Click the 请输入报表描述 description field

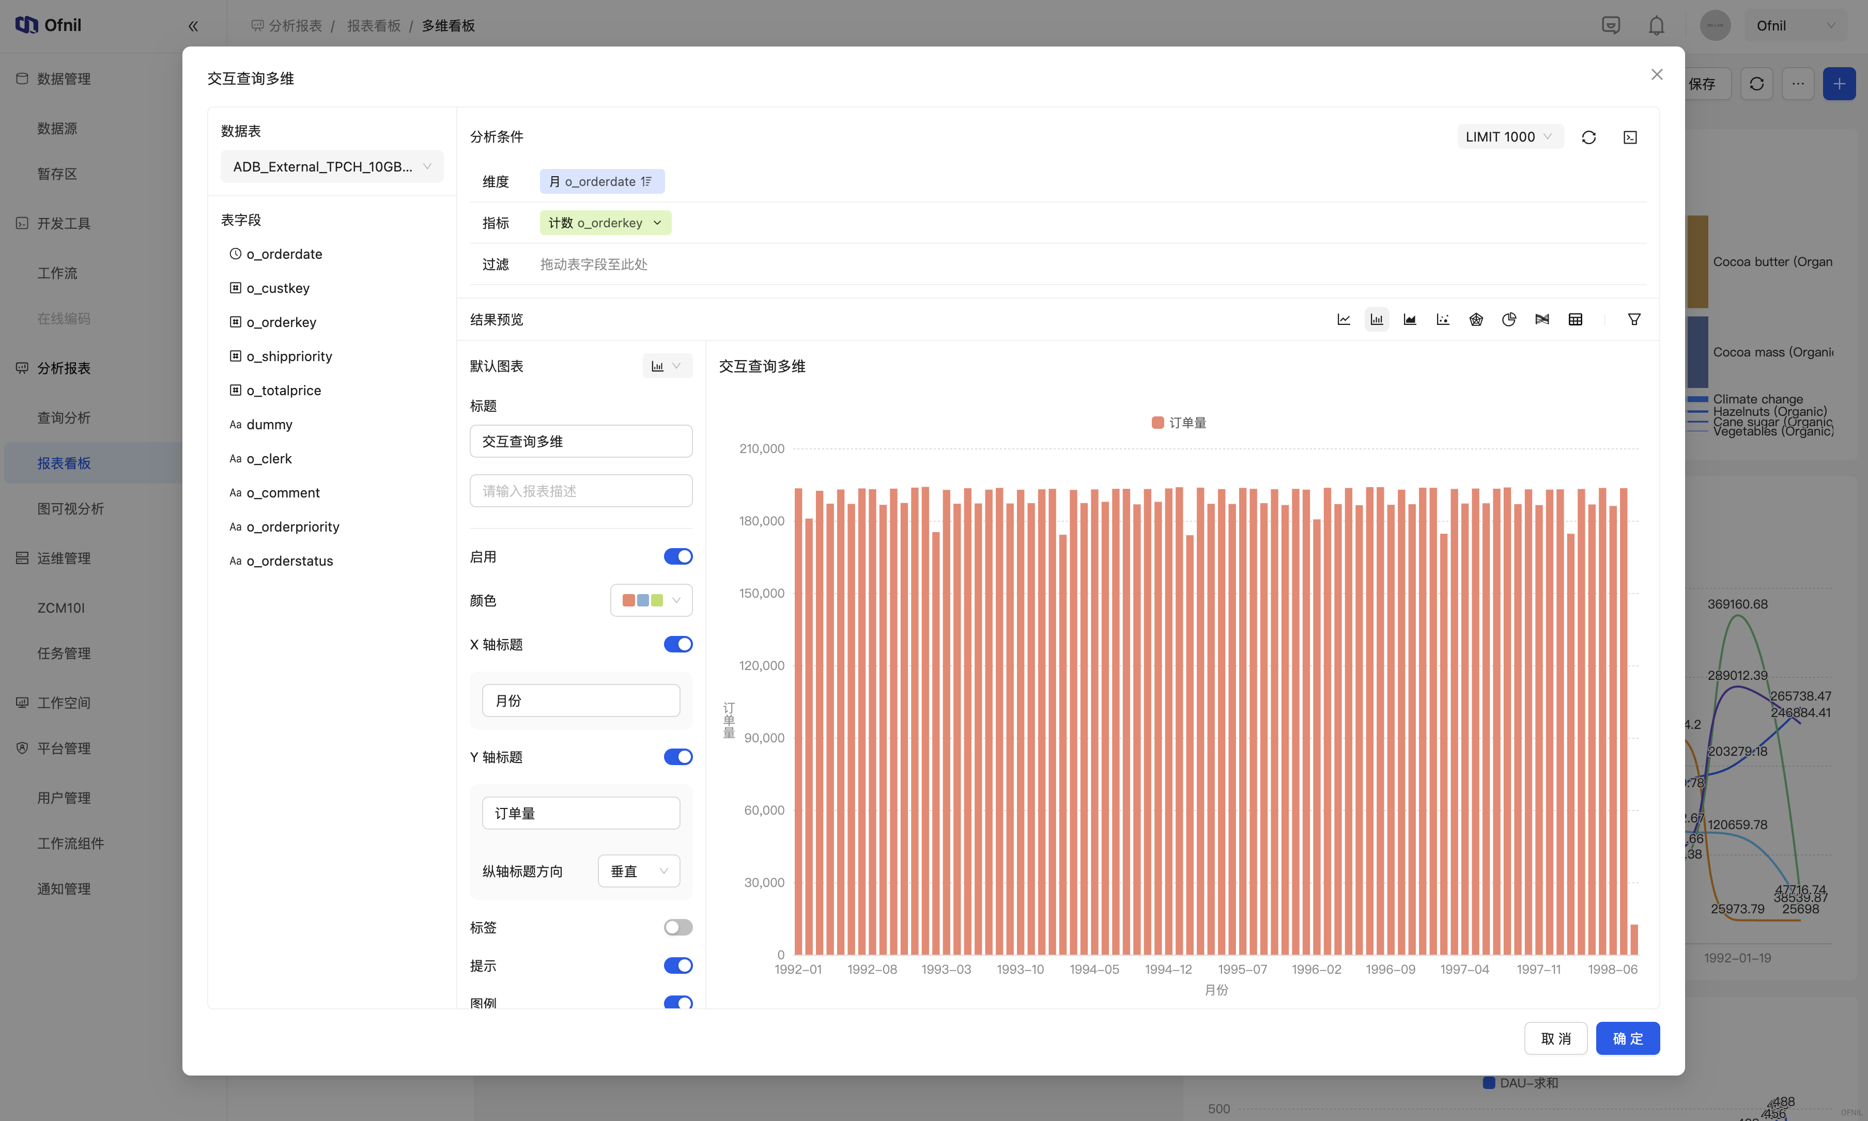[x=581, y=491]
